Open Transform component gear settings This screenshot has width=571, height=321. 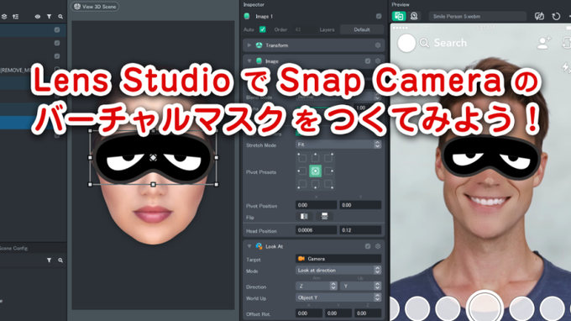[x=378, y=45]
